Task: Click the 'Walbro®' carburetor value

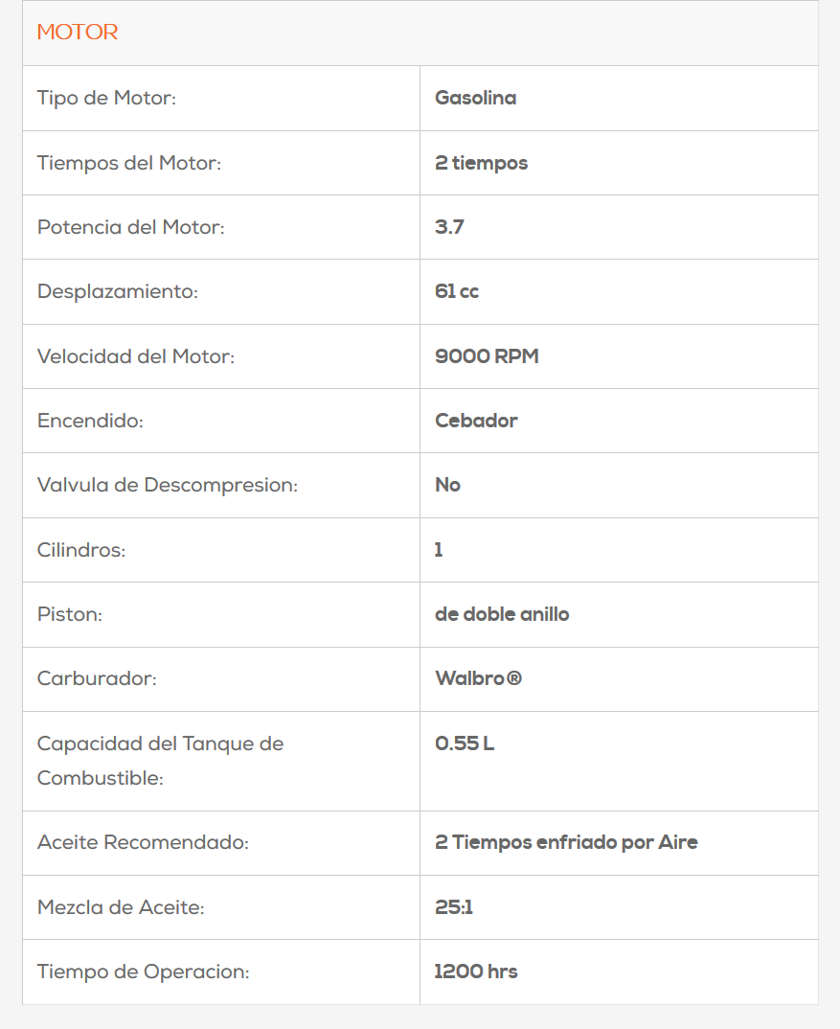Action: coord(478,678)
